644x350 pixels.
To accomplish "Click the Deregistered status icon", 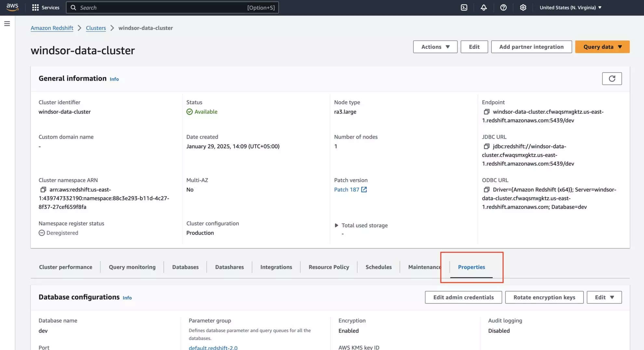I will pos(42,233).
